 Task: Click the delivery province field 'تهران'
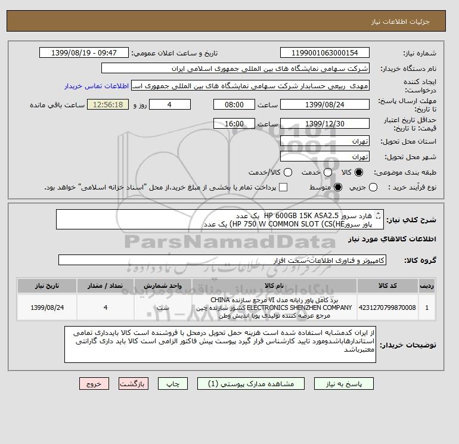[x=325, y=141]
